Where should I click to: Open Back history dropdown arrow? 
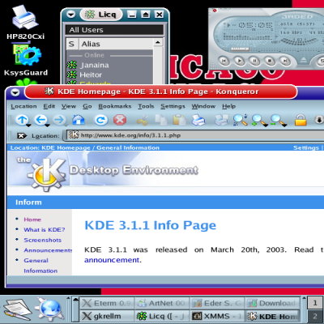coord(47,126)
